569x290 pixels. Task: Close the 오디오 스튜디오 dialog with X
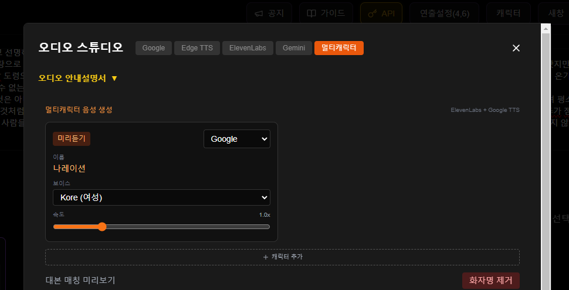point(516,48)
